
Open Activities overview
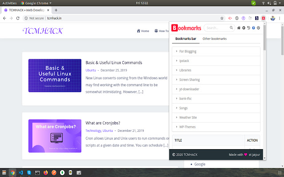[9, 3]
